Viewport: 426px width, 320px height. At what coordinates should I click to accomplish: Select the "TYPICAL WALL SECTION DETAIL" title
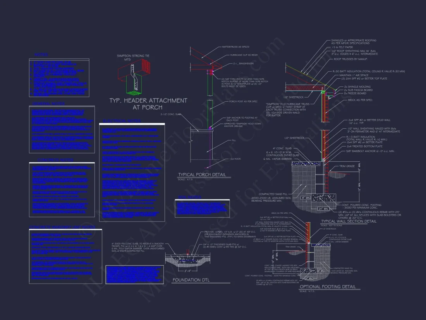tap(349, 221)
